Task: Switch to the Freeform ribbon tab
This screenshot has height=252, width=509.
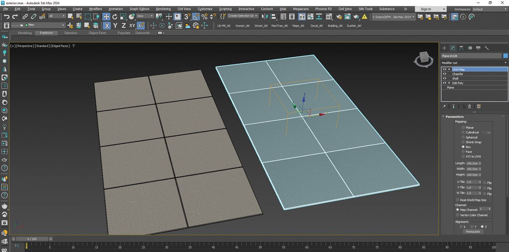Action: (x=46, y=33)
